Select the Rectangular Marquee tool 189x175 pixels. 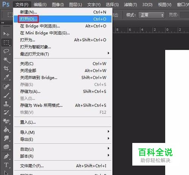click(x=6, y=43)
